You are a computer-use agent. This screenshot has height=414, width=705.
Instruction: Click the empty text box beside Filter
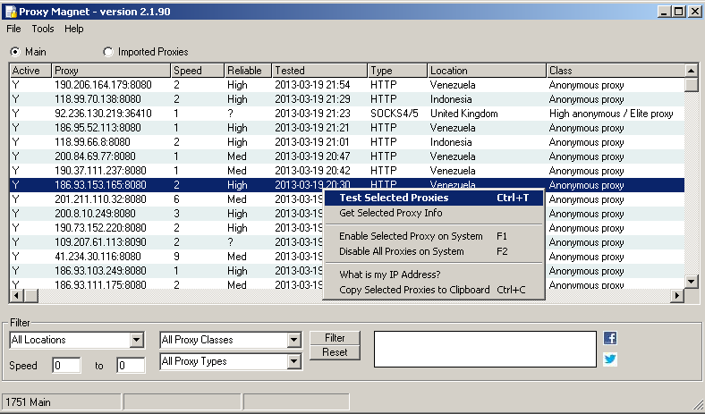[x=485, y=350]
